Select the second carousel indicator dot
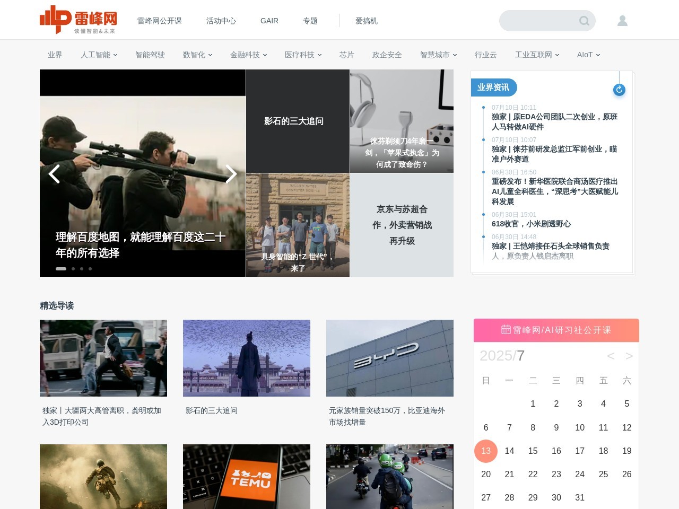Viewport: 679px width, 509px height. (73, 269)
